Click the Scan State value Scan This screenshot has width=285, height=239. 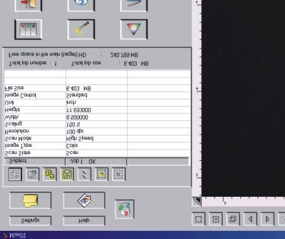coord(73,153)
